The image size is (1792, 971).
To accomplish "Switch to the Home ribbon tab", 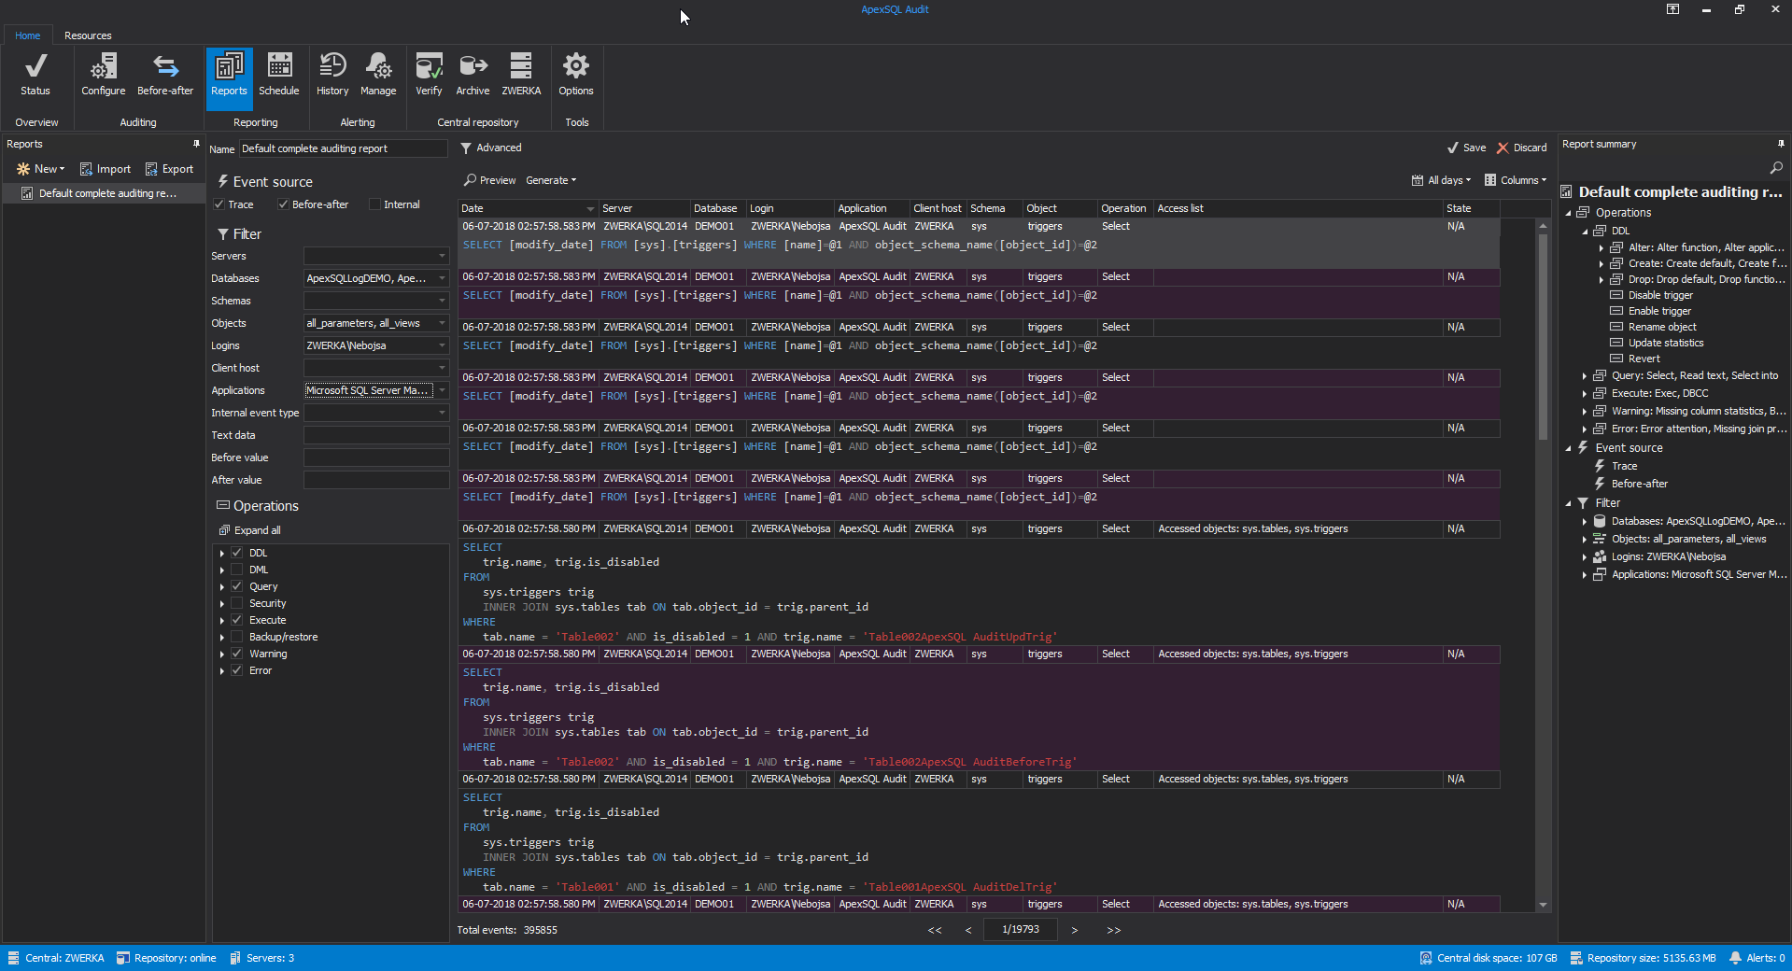I will [x=28, y=35].
